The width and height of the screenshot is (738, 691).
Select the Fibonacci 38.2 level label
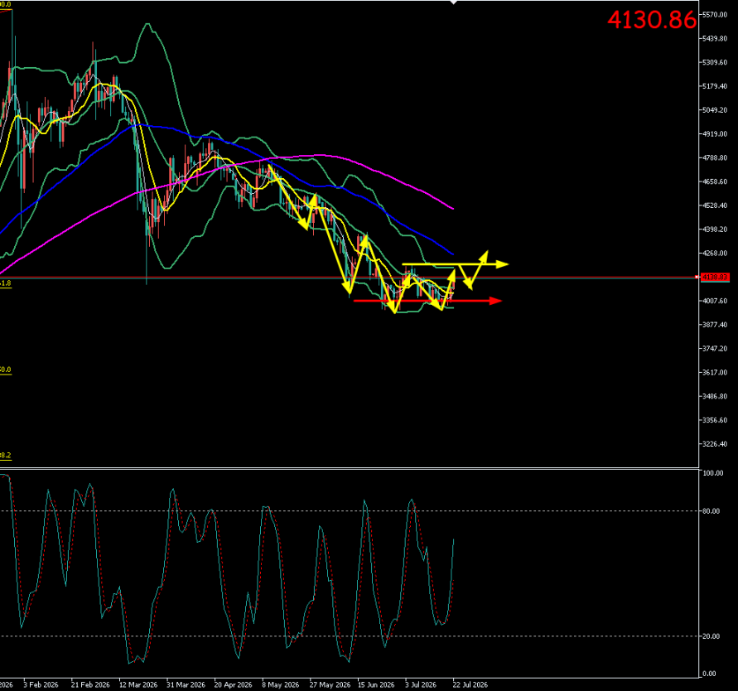5,455
